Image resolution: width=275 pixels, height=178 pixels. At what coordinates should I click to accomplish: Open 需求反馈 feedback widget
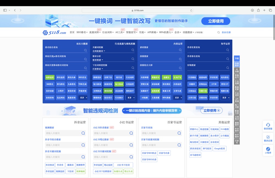(x=268, y=138)
